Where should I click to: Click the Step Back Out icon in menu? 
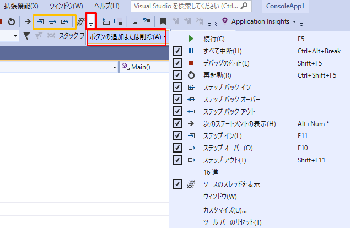click(191, 111)
